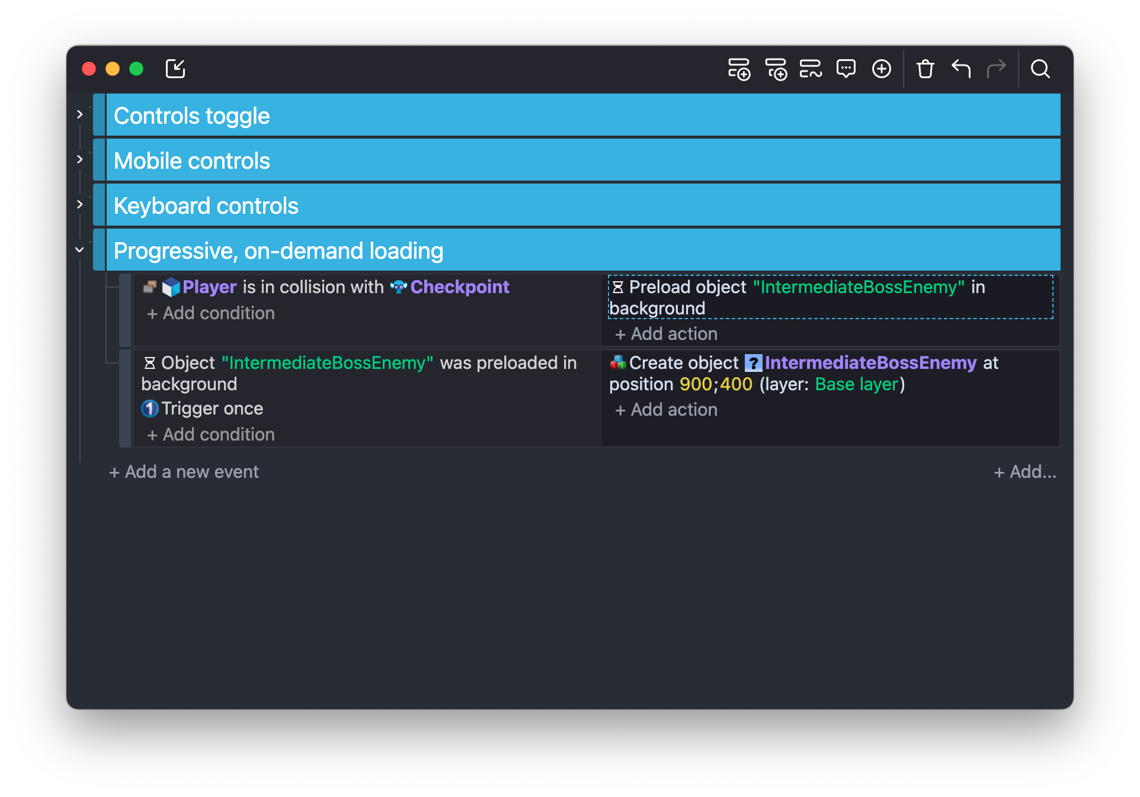Select the Mobile controls group title
The width and height of the screenshot is (1140, 797).
[191, 160]
